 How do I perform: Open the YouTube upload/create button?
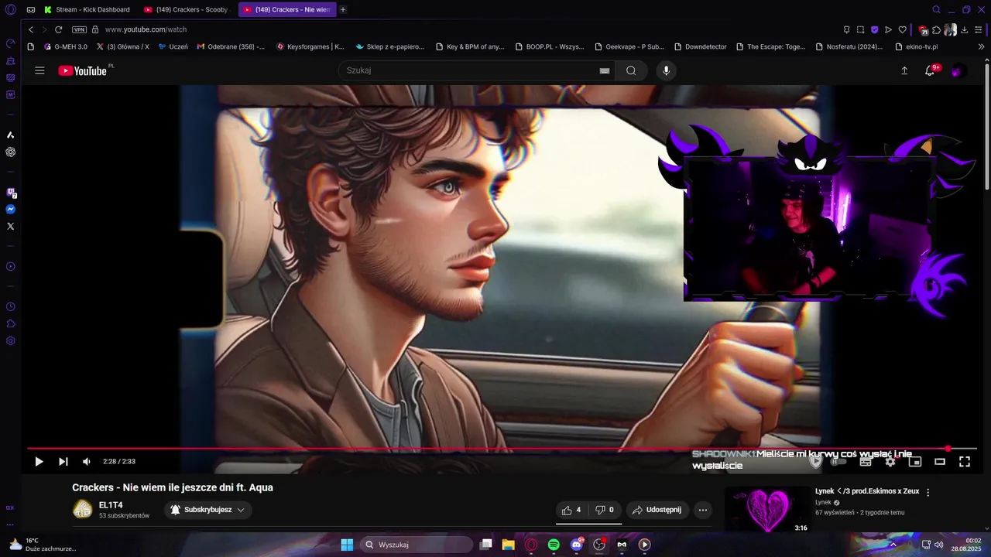coord(904,70)
